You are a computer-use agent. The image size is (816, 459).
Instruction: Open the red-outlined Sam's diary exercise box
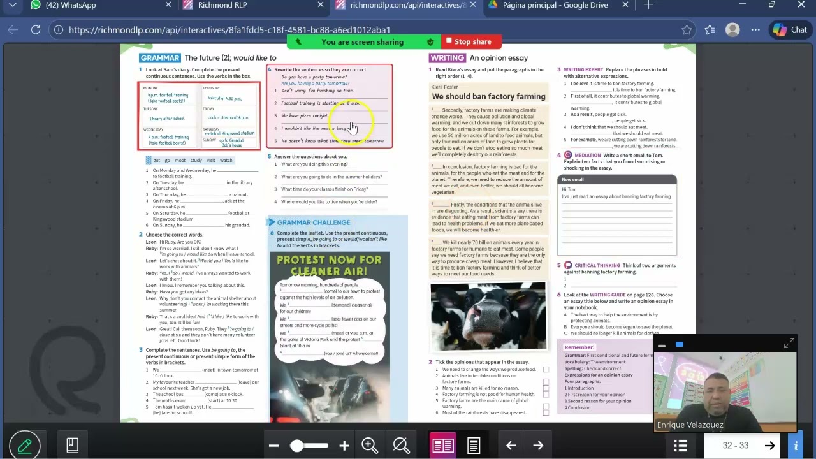(199, 116)
